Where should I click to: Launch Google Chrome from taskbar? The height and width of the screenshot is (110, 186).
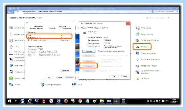pyautogui.click(x=80, y=101)
